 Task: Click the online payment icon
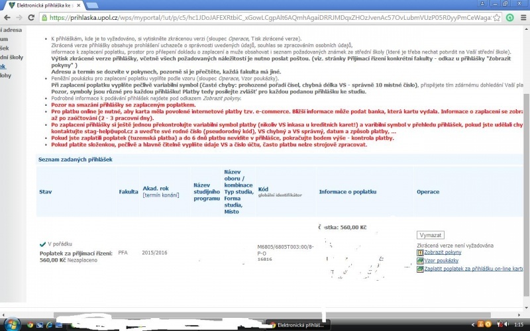point(420,269)
